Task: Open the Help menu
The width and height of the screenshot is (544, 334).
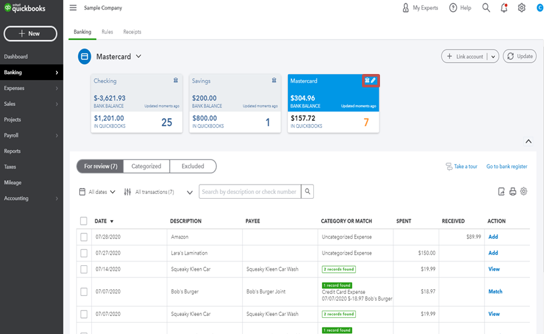Action: tap(460, 7)
